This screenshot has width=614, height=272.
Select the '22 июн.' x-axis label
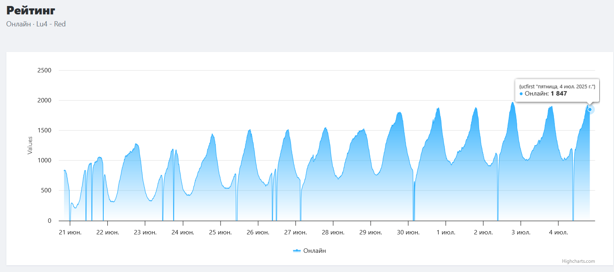pos(108,232)
